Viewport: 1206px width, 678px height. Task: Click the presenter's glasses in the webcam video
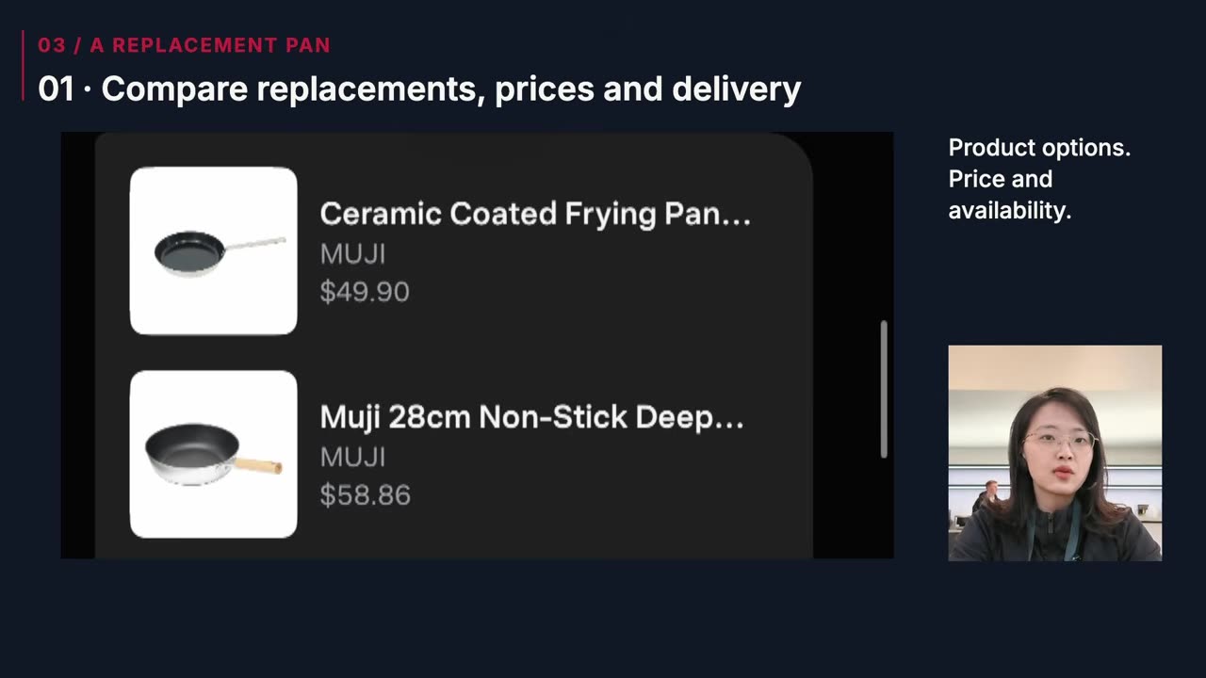click(1059, 440)
